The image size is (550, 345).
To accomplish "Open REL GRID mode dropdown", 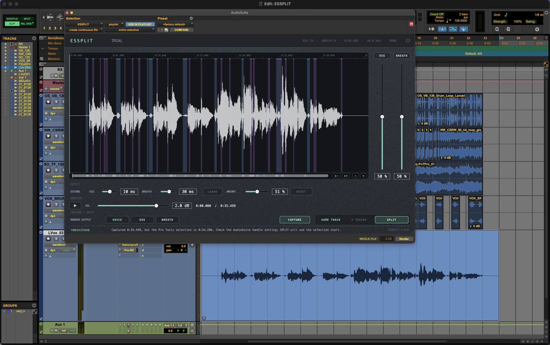I will pyautogui.click(x=27, y=24).
